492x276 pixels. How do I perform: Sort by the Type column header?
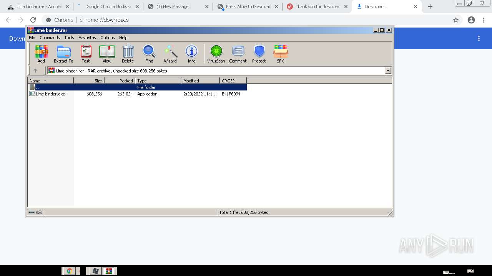coord(158,80)
